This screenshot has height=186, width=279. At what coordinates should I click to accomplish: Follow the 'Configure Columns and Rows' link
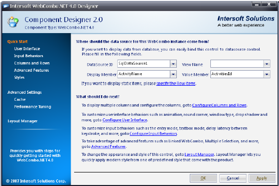[219, 105]
